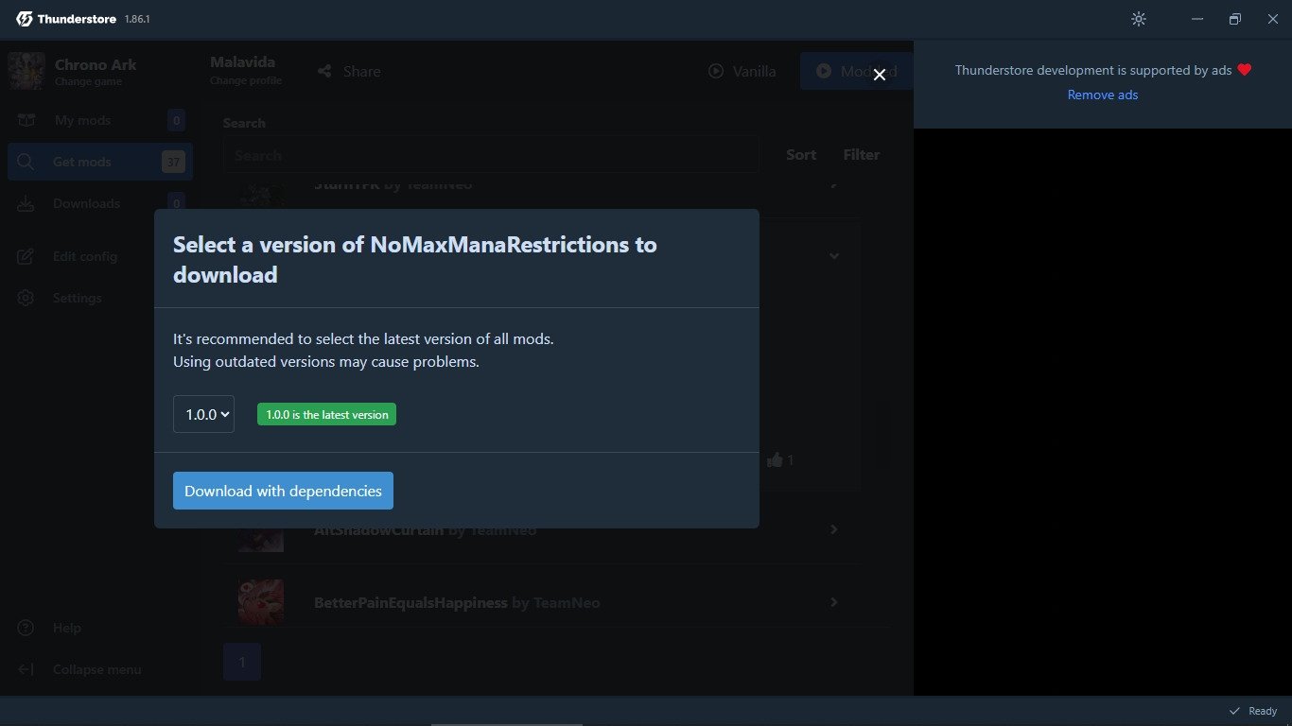Click the Remove ads link
Image resolution: width=1292 pixels, height=726 pixels.
click(1103, 95)
